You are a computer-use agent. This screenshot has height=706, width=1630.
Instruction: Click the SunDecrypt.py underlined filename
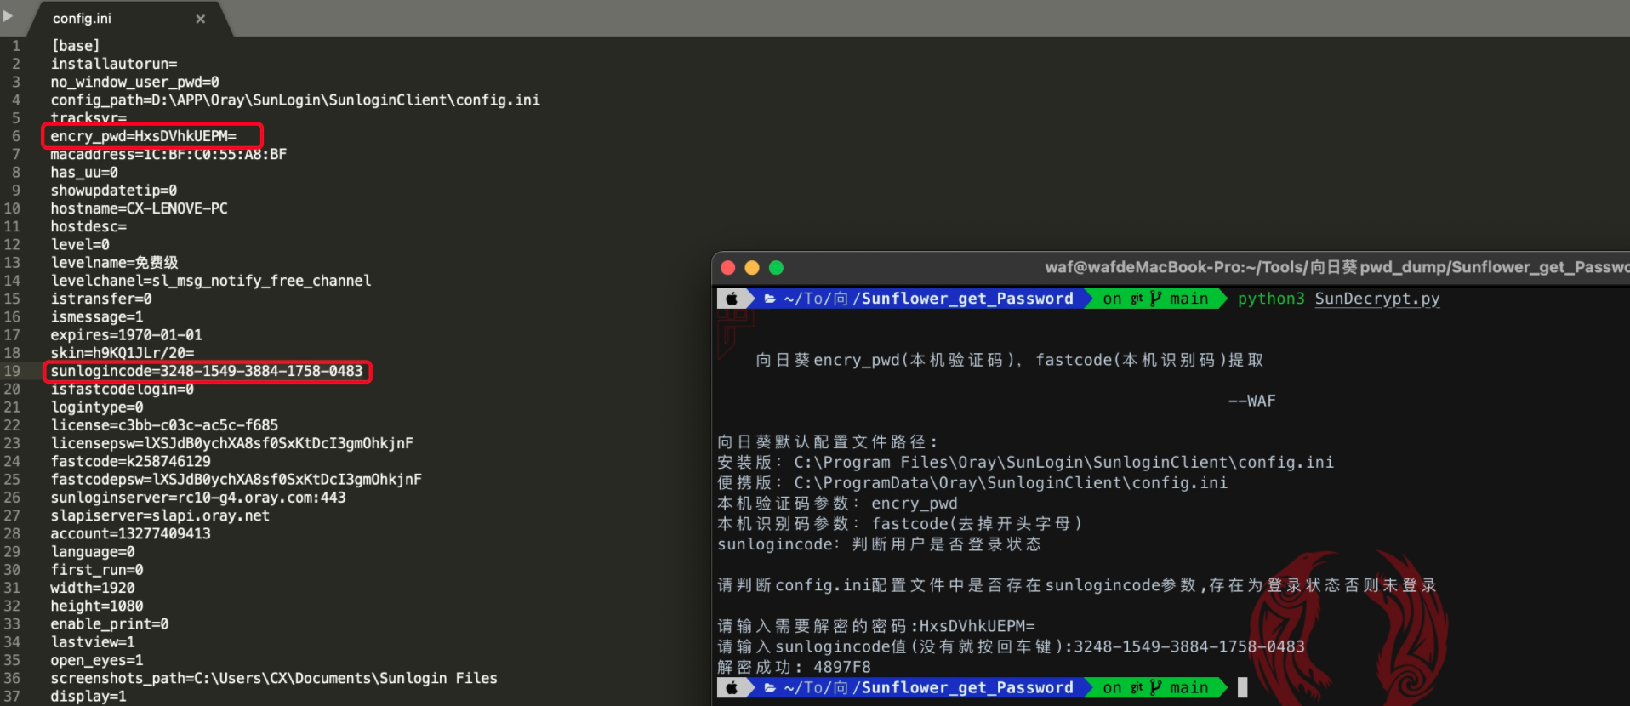click(1377, 299)
